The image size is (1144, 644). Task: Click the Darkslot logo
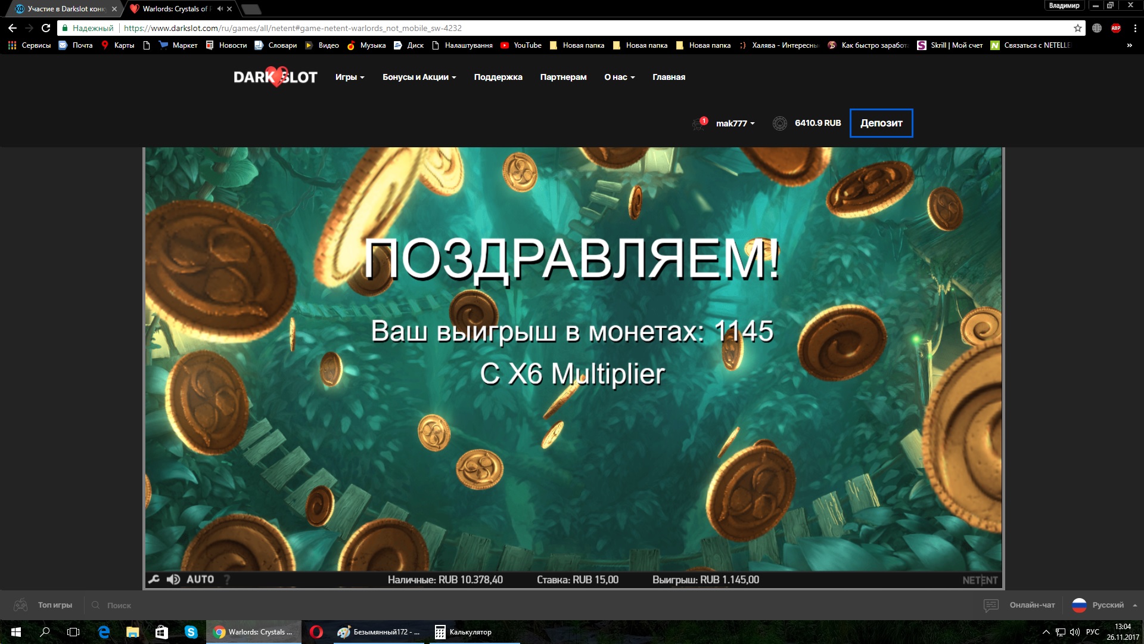pos(275,77)
